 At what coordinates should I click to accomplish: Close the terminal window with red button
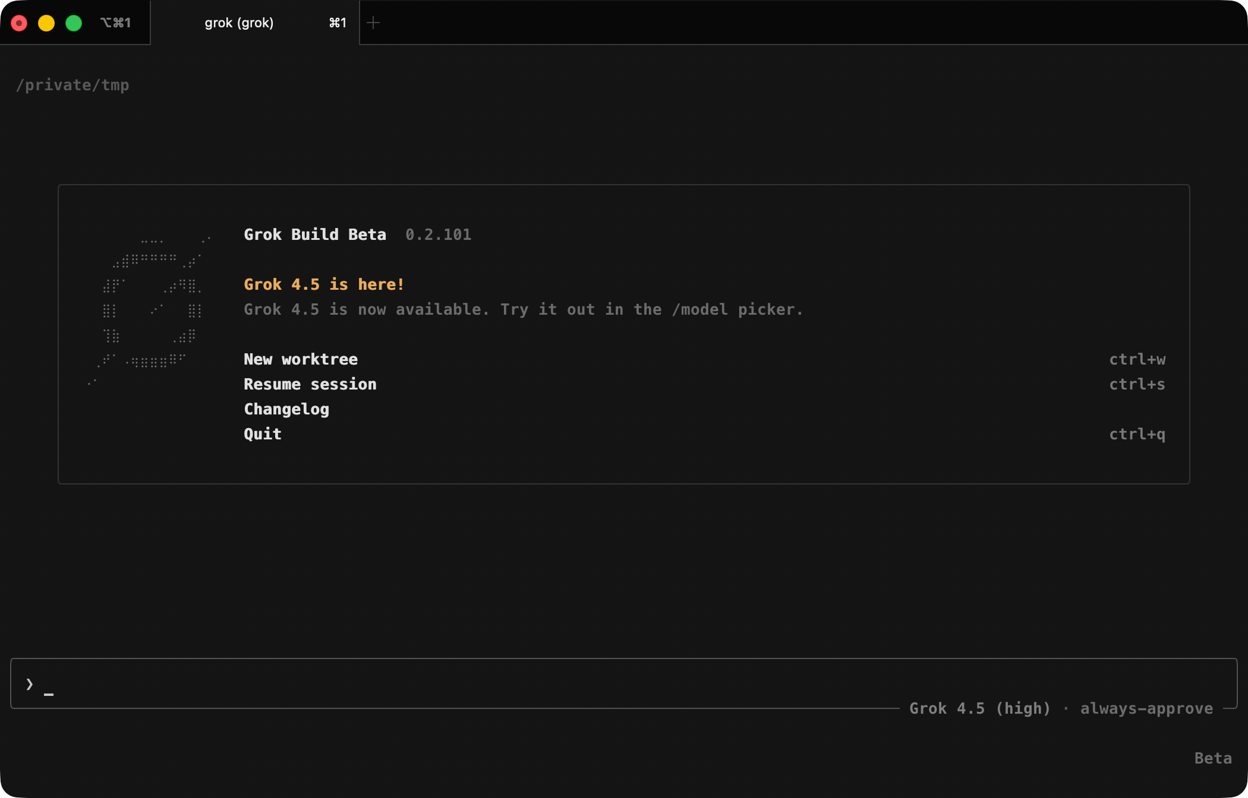(19, 23)
